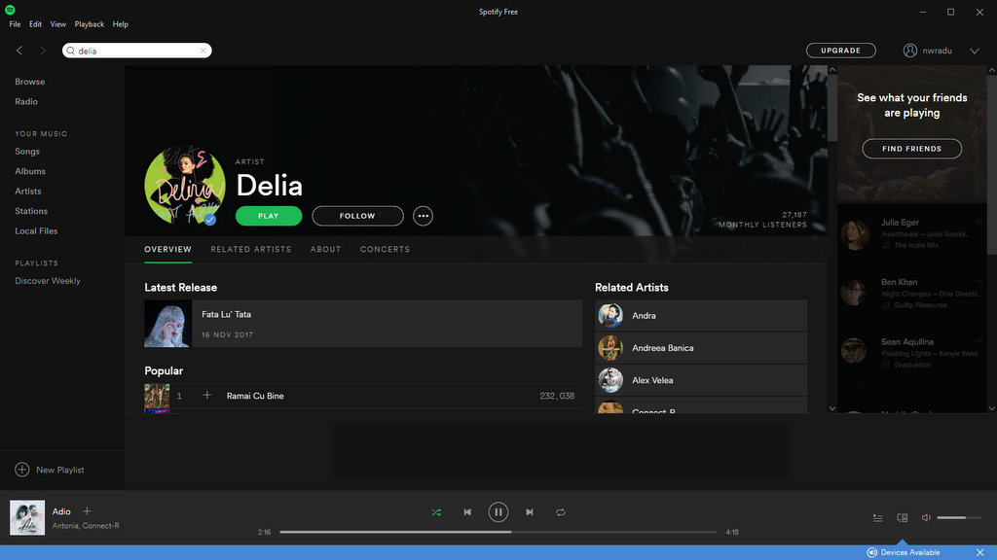Go to Browse in the sidebar

click(x=30, y=82)
